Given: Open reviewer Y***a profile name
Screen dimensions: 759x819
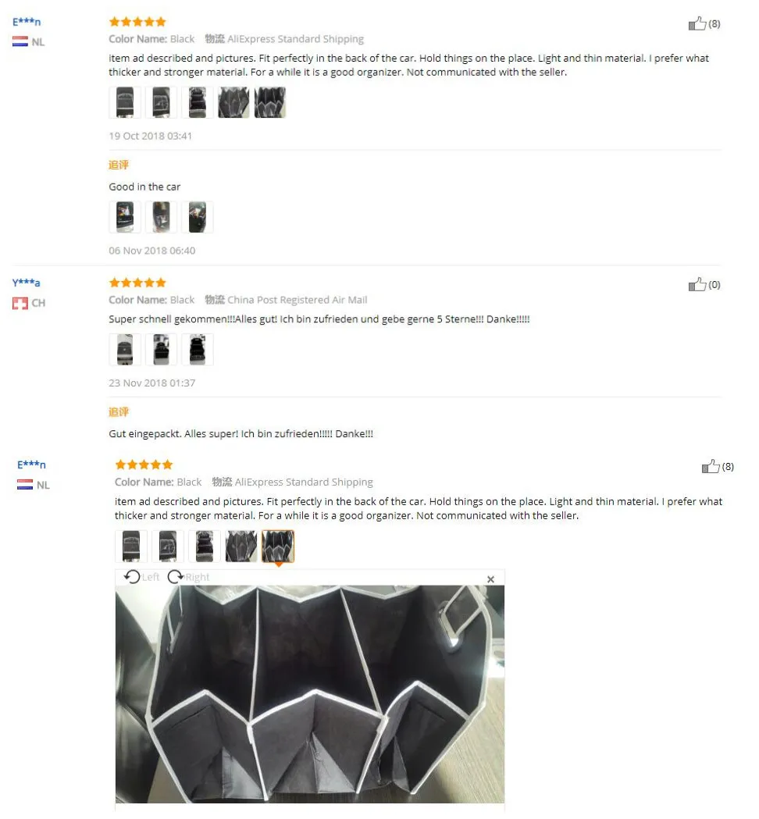Looking at the screenshot, I should [26, 283].
